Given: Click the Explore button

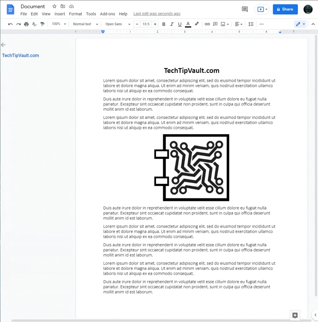Looking at the screenshot, I should pyautogui.click(x=295, y=315).
